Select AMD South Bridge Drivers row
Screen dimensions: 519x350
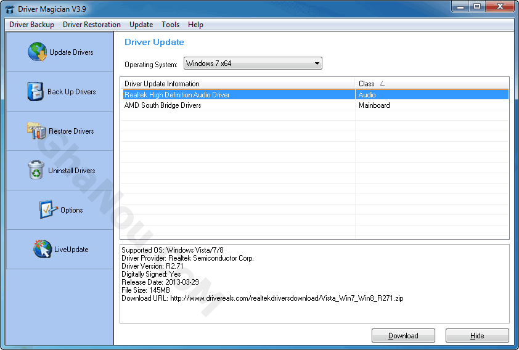(x=314, y=105)
